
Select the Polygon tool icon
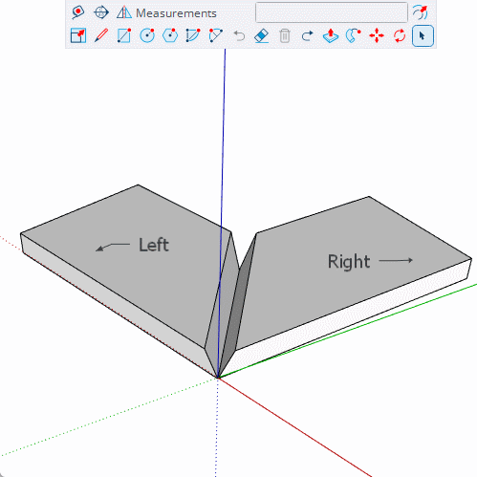[170, 35]
